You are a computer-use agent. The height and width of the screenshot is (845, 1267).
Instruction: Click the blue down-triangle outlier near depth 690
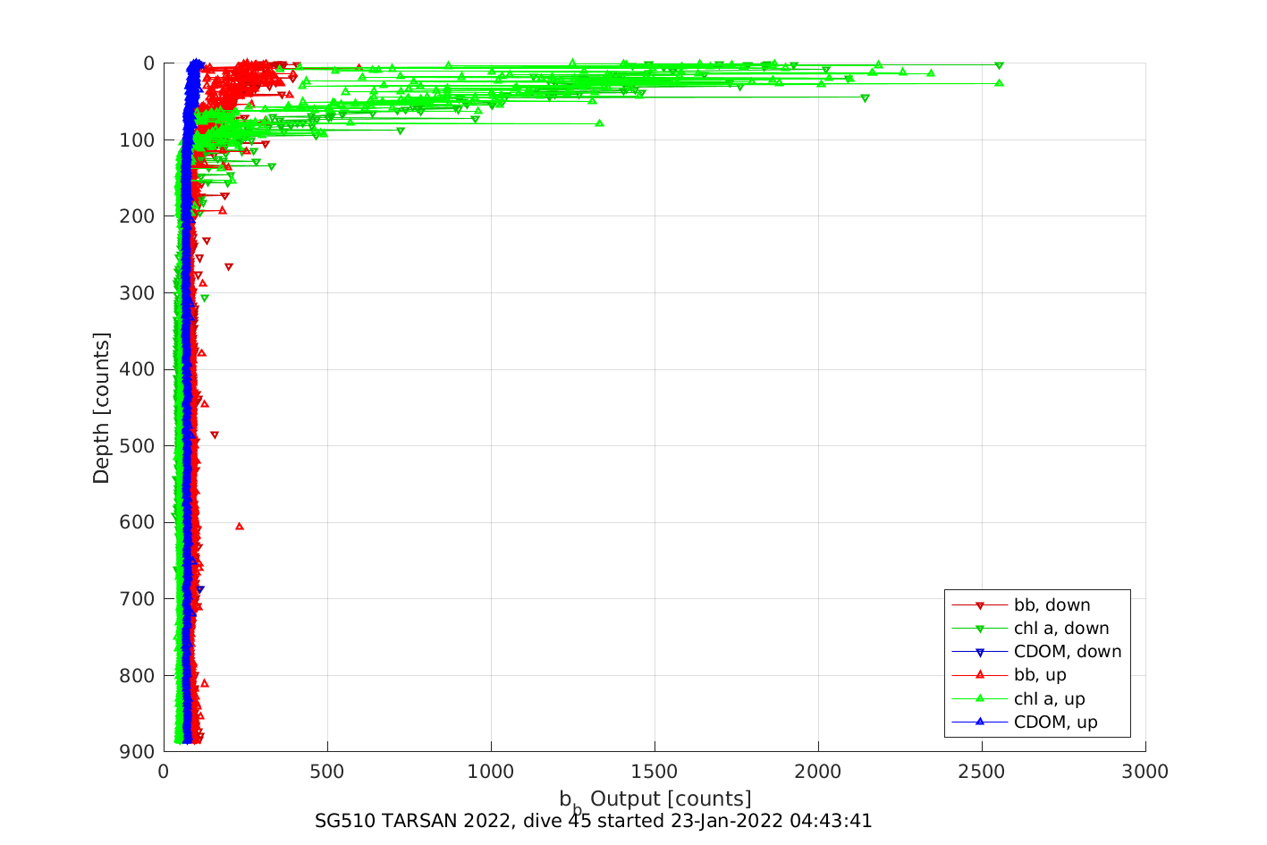click(x=200, y=589)
